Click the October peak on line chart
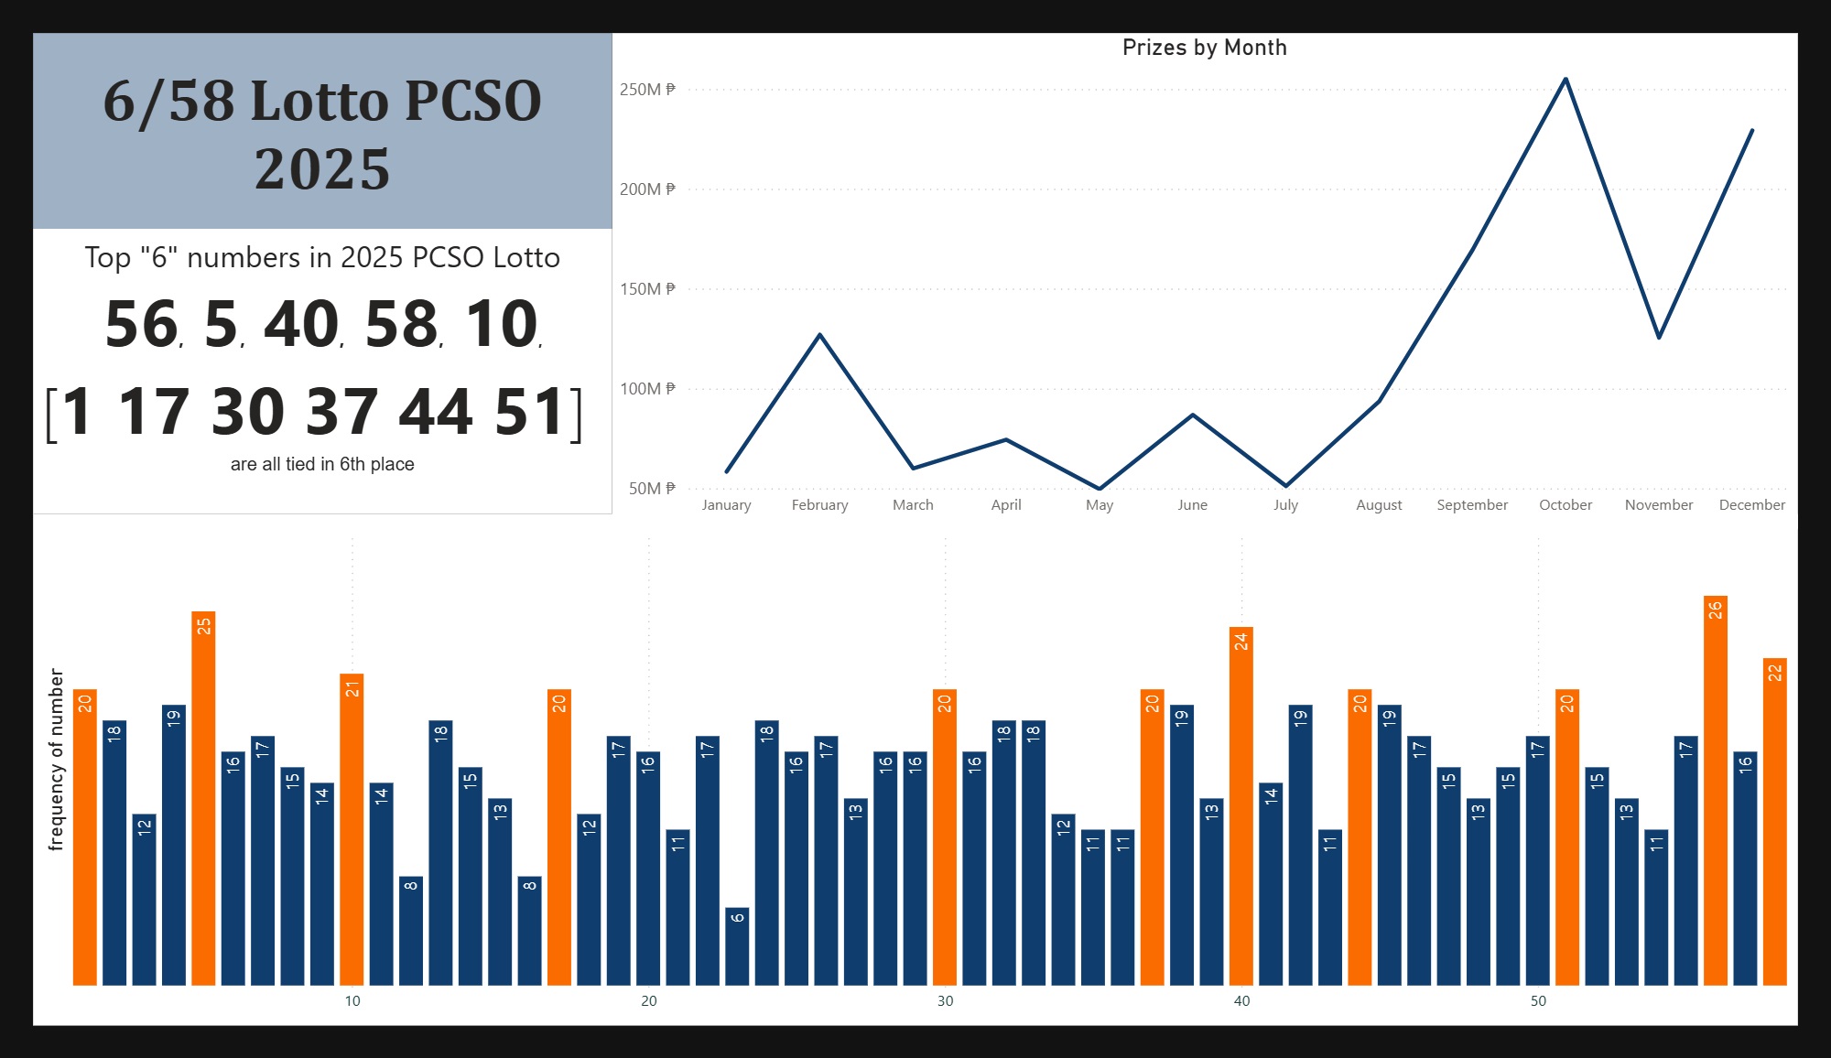The image size is (1831, 1058). [1566, 80]
